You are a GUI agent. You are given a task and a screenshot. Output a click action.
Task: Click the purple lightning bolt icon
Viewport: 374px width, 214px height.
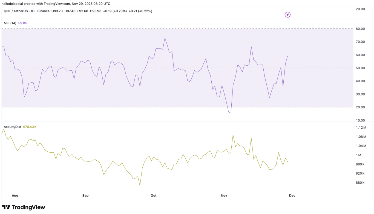287,15
